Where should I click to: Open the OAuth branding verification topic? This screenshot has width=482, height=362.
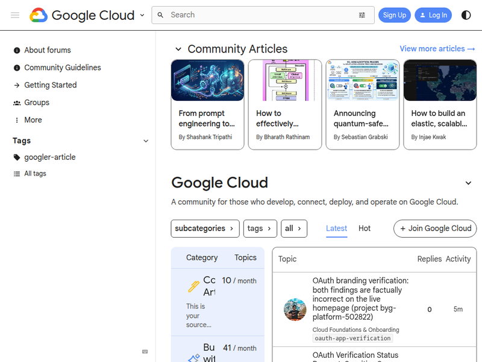pyautogui.click(x=360, y=299)
